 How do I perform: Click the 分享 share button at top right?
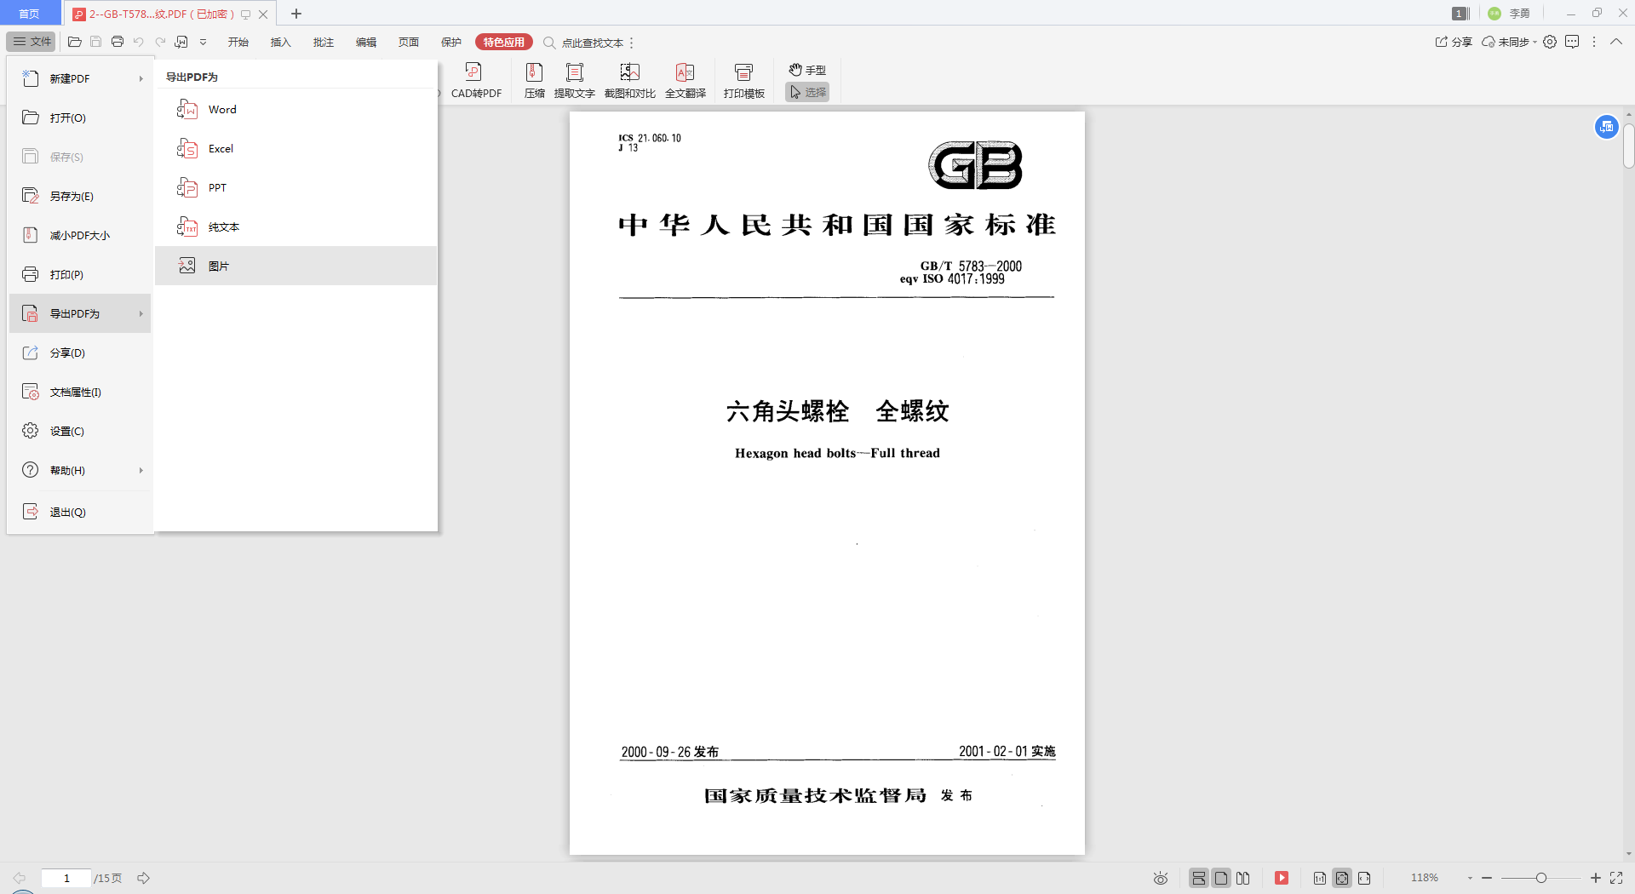click(x=1454, y=42)
